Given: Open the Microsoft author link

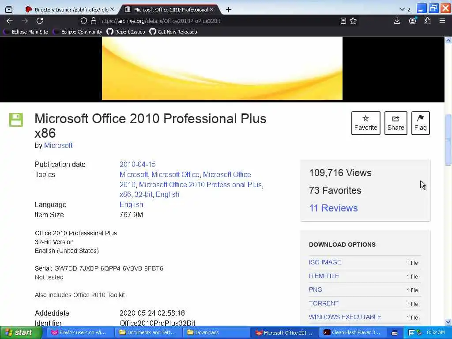Looking at the screenshot, I should click(58, 145).
